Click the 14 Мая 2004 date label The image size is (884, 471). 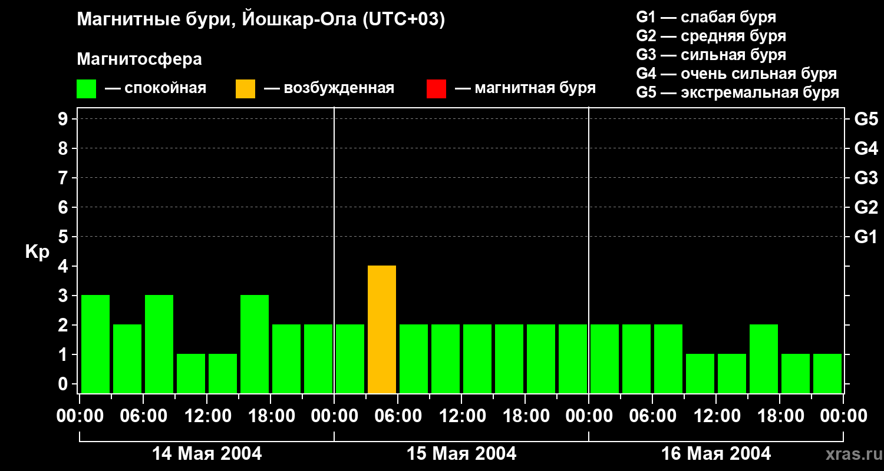207,453
